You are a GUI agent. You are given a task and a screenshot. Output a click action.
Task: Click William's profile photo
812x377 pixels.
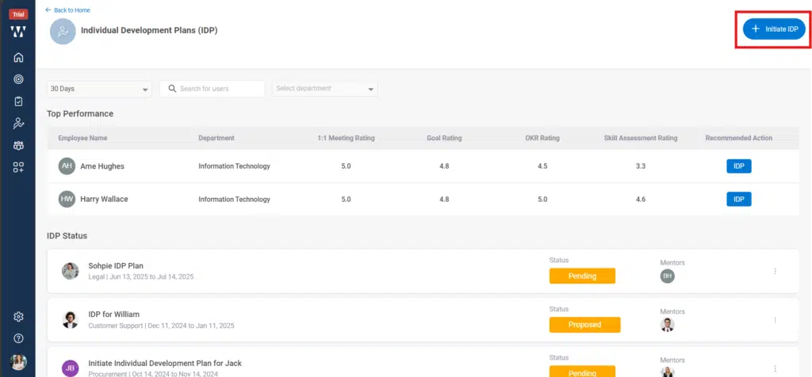(70, 320)
